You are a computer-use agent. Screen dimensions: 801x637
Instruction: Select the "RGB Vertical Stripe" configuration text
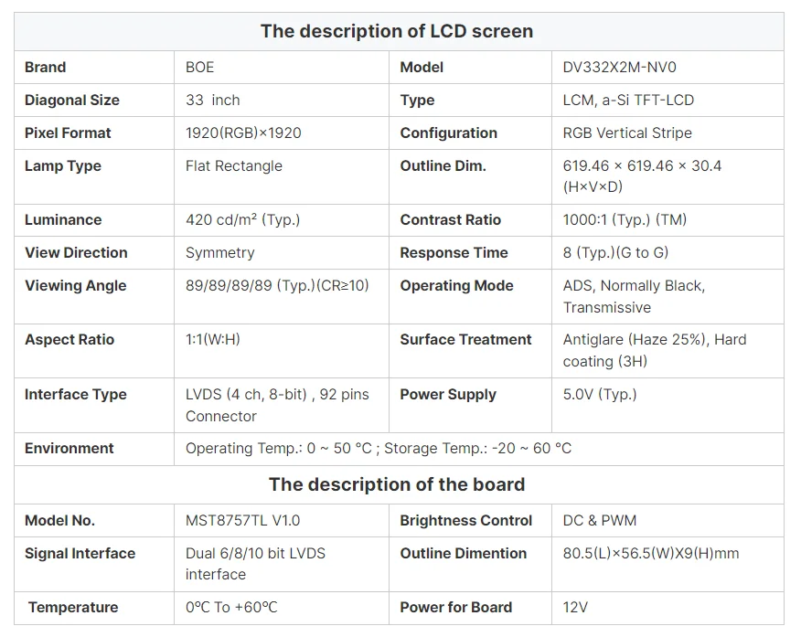(x=627, y=133)
